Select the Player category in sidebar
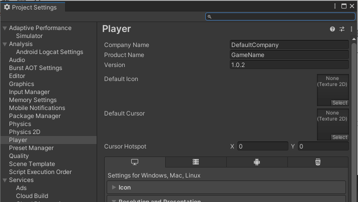358x202 pixels. click(x=49, y=140)
